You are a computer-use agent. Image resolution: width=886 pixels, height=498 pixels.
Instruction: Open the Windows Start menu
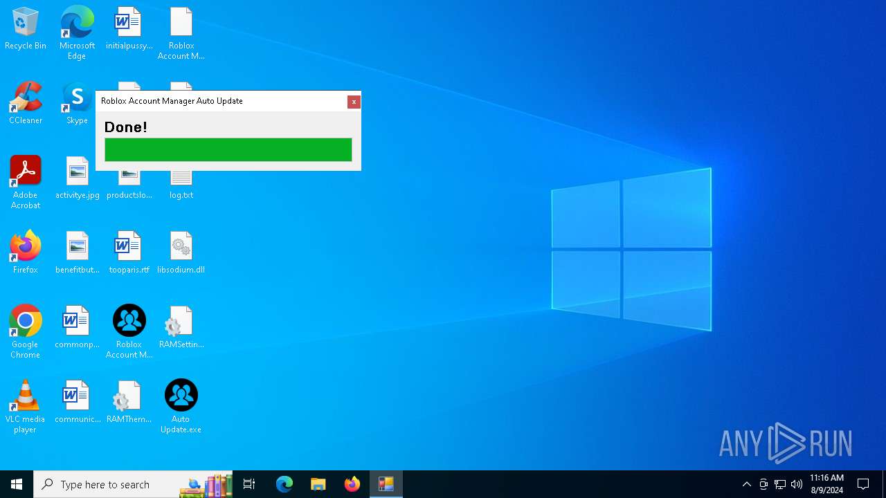17,484
